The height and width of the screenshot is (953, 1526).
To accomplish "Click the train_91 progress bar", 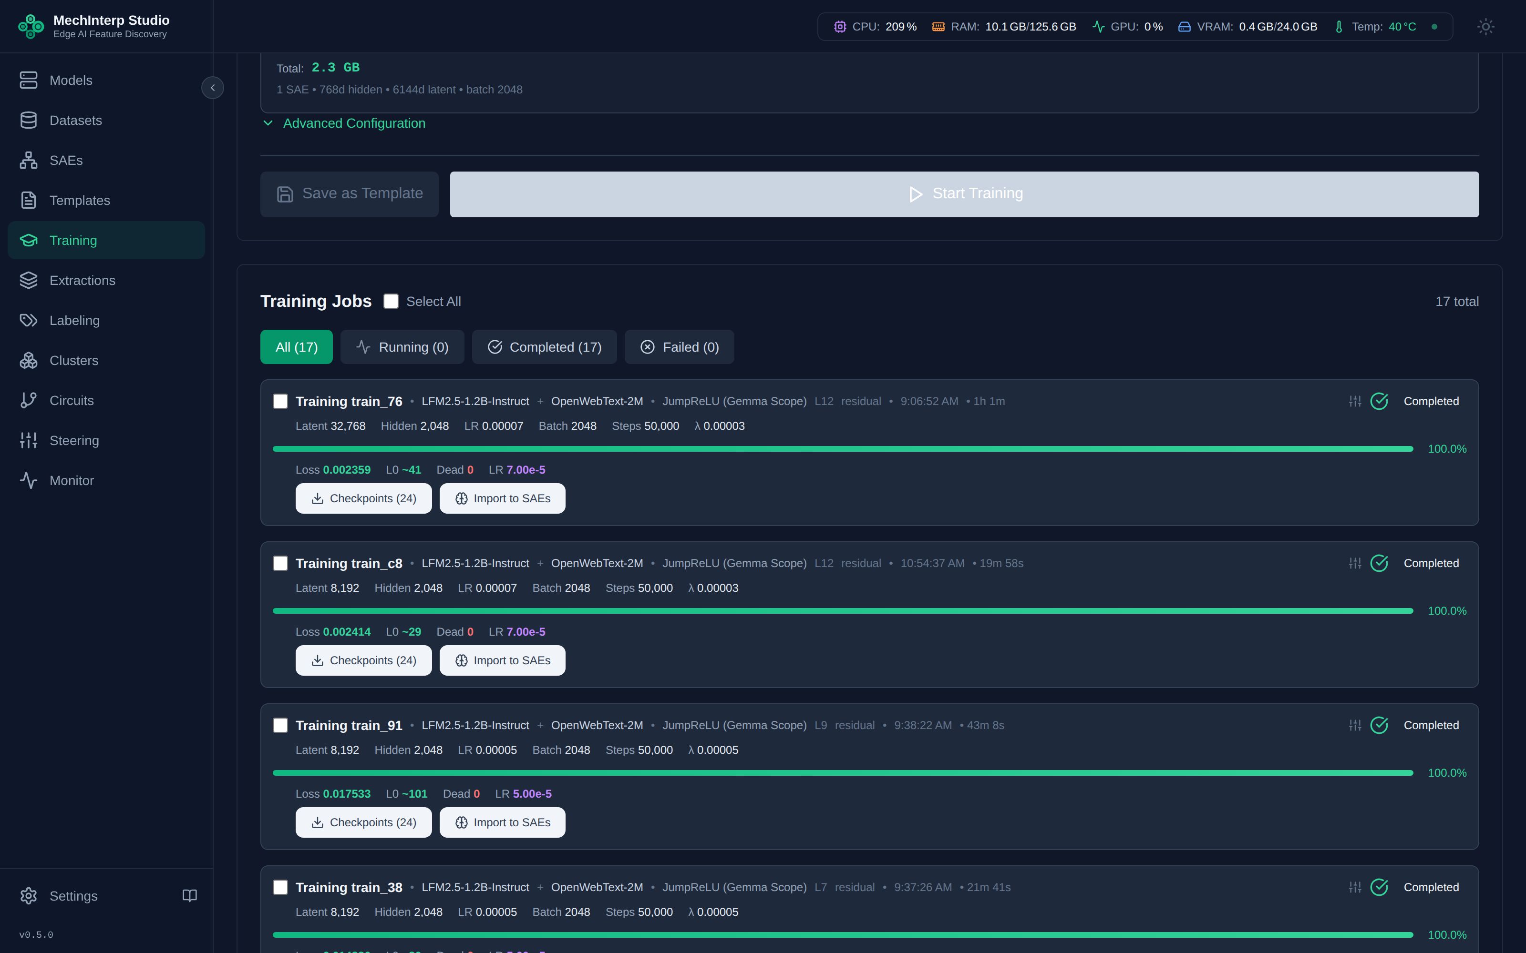I will [x=843, y=773].
